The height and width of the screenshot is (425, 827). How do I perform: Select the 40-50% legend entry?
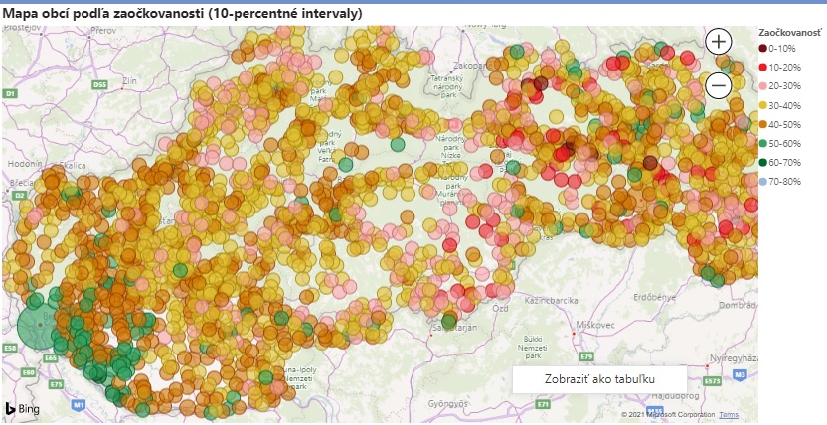pyautogui.click(x=785, y=123)
